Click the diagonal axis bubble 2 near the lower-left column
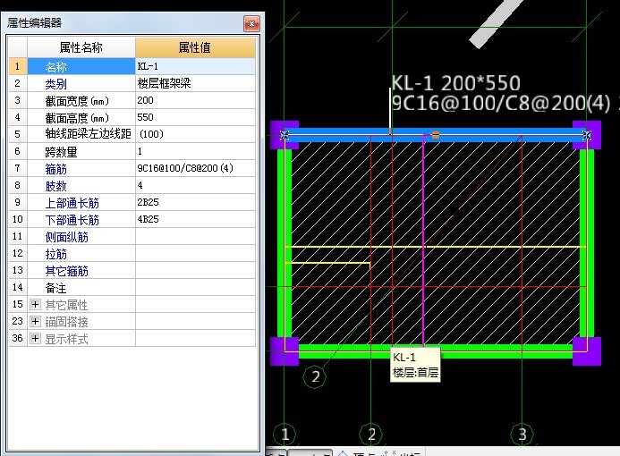 tap(315, 376)
